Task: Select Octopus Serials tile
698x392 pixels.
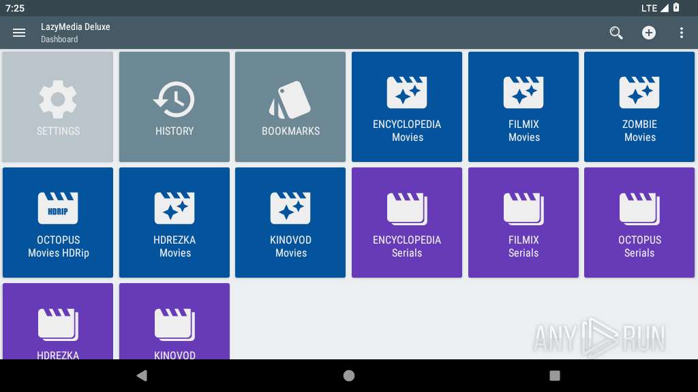Action: coord(639,223)
